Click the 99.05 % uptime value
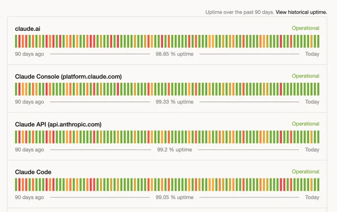This screenshot has height=212, width=337. (x=174, y=197)
